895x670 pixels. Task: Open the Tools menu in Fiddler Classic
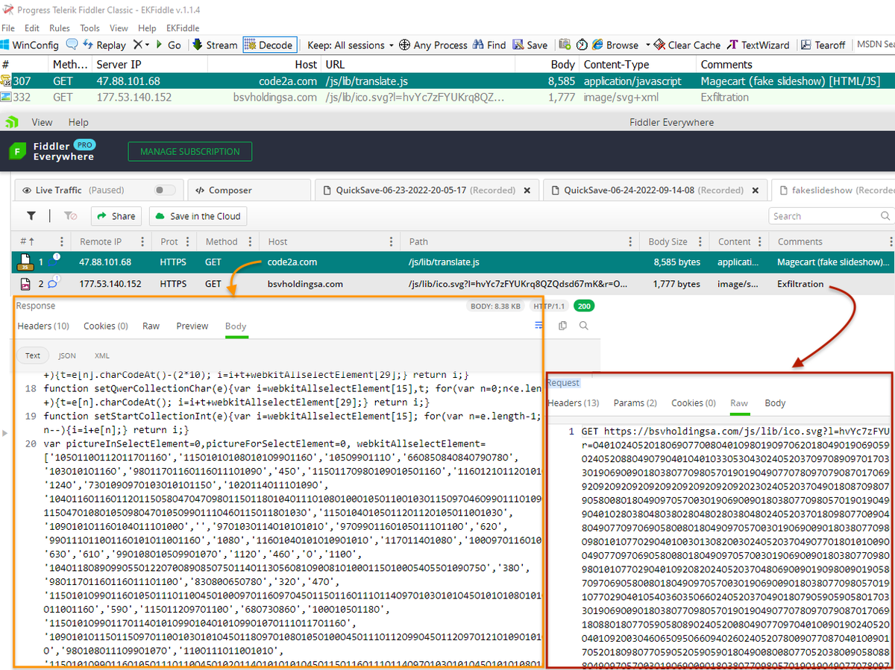[90, 28]
